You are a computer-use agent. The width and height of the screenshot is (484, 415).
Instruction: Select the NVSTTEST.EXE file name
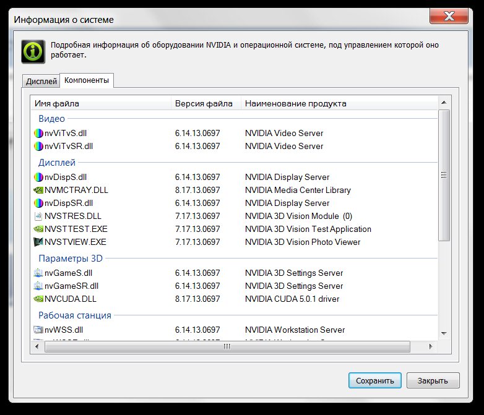[x=76, y=229]
